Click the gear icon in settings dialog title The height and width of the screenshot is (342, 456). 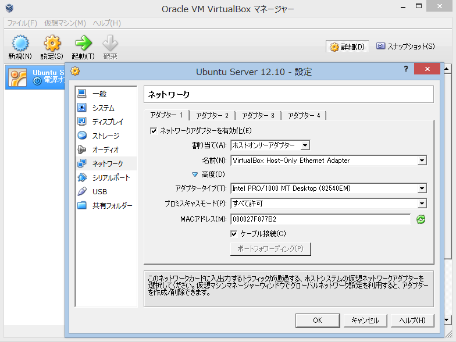click(75, 71)
